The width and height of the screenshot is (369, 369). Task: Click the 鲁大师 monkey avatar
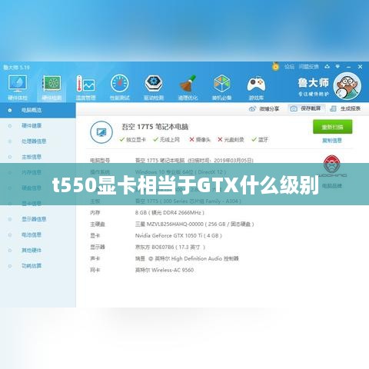(347, 86)
